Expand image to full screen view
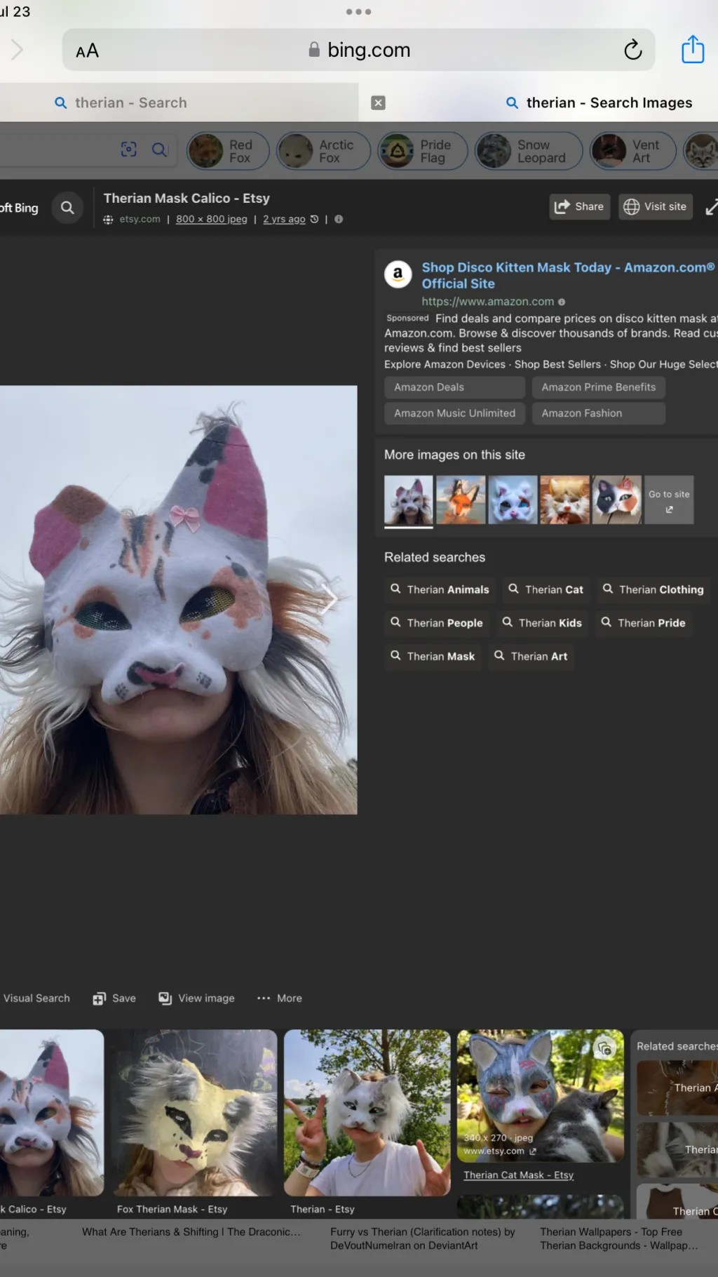The width and height of the screenshot is (718, 1277). point(710,207)
